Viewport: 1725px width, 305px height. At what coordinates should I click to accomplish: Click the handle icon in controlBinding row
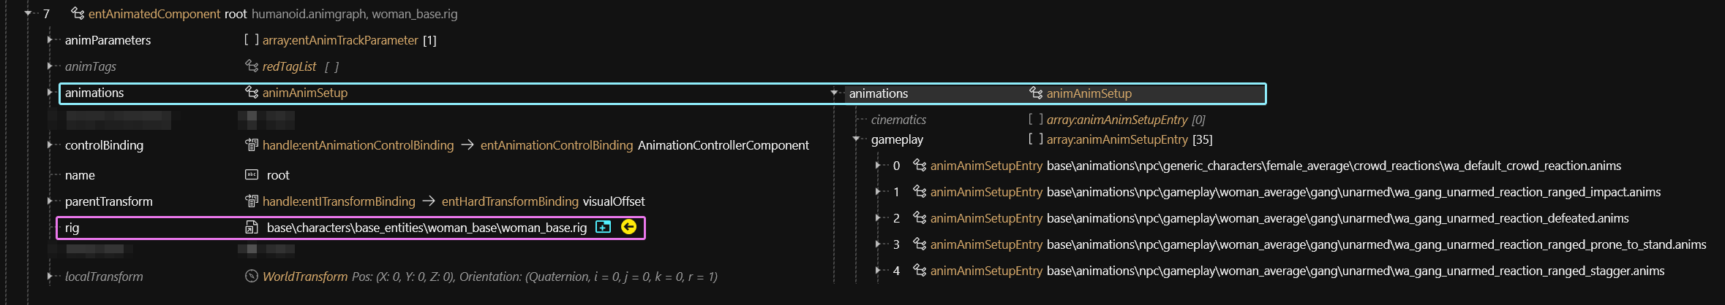(251, 145)
